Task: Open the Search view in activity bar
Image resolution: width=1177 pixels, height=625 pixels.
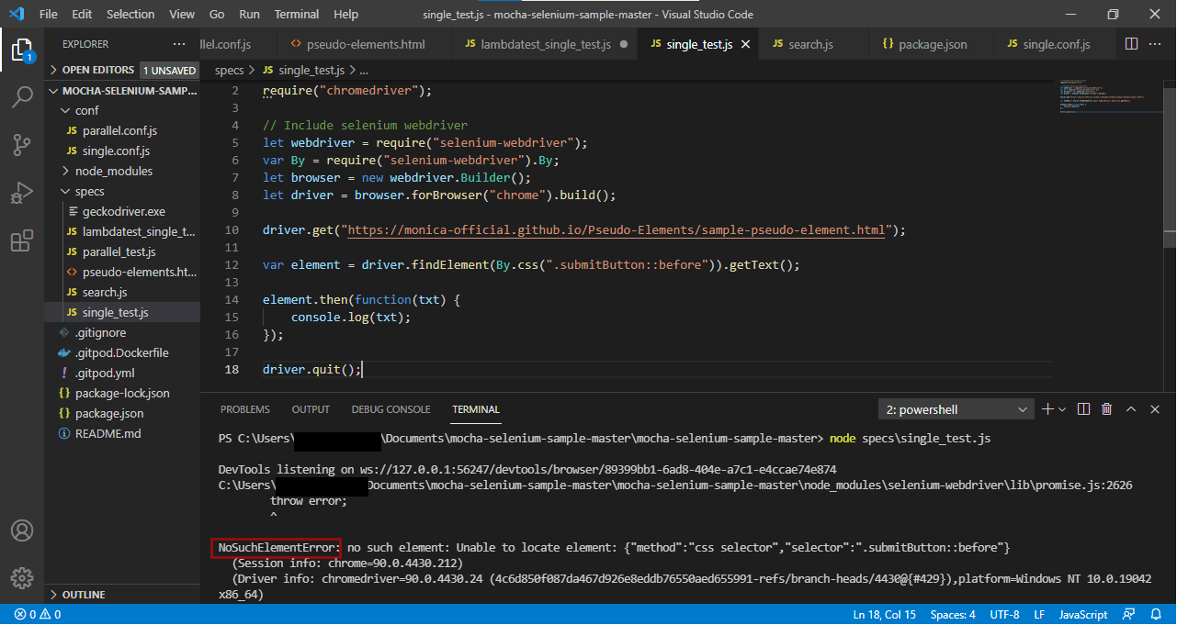Action: [22, 97]
